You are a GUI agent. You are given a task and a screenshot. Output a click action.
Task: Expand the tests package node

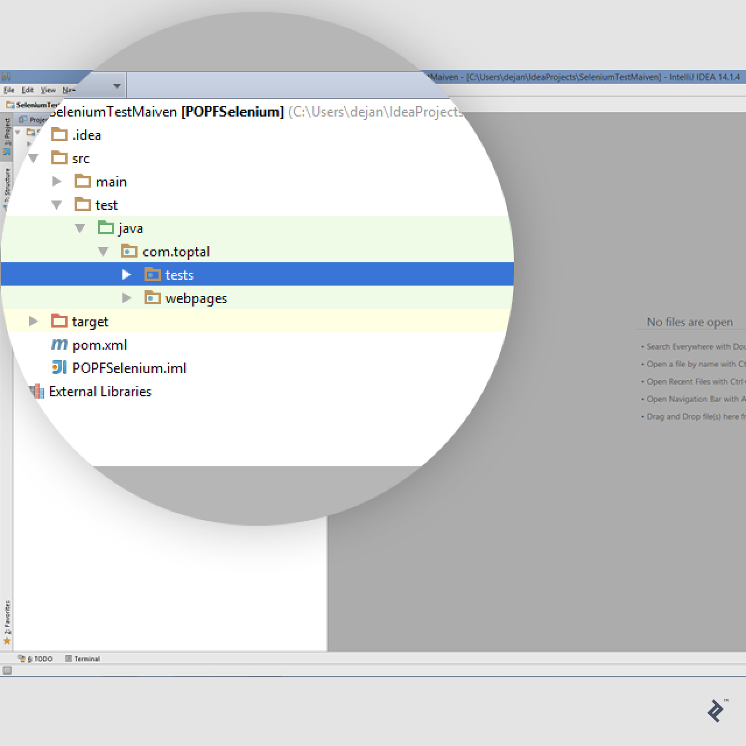coord(127,274)
